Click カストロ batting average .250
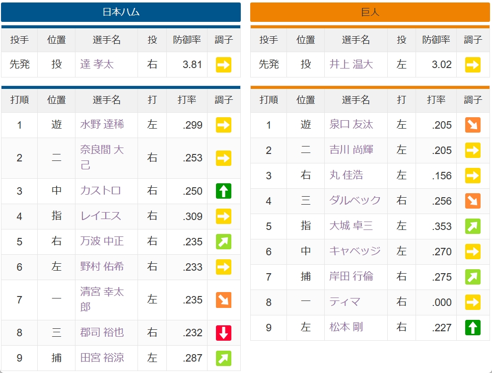 [193, 191]
